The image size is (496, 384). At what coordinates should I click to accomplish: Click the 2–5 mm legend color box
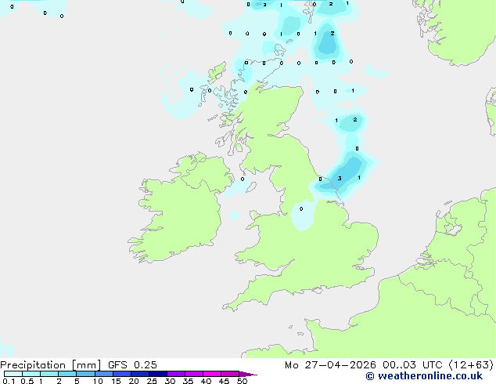point(67,374)
